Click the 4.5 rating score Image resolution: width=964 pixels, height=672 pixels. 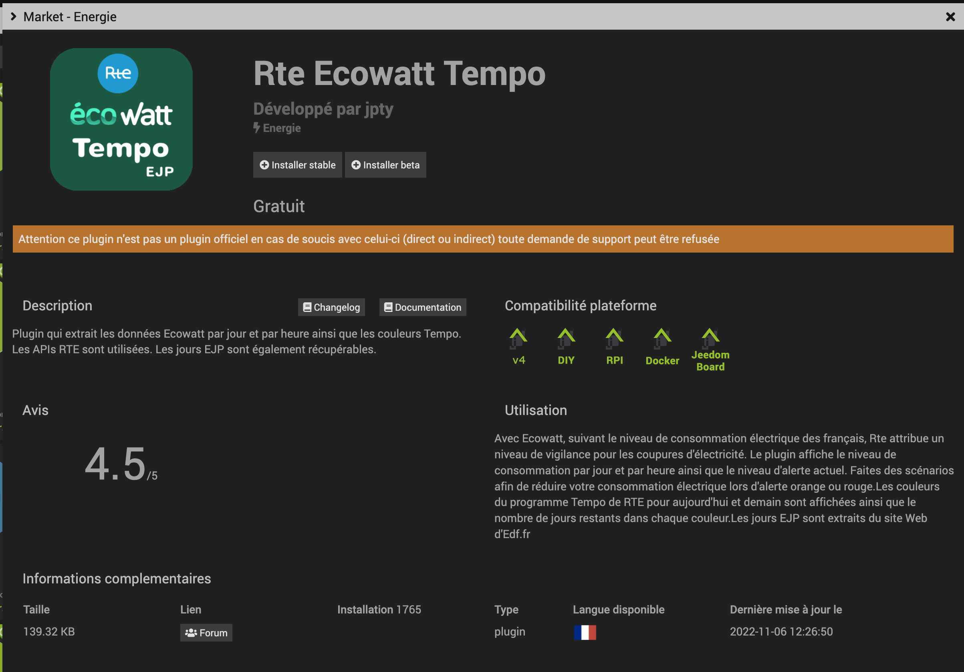point(121,464)
